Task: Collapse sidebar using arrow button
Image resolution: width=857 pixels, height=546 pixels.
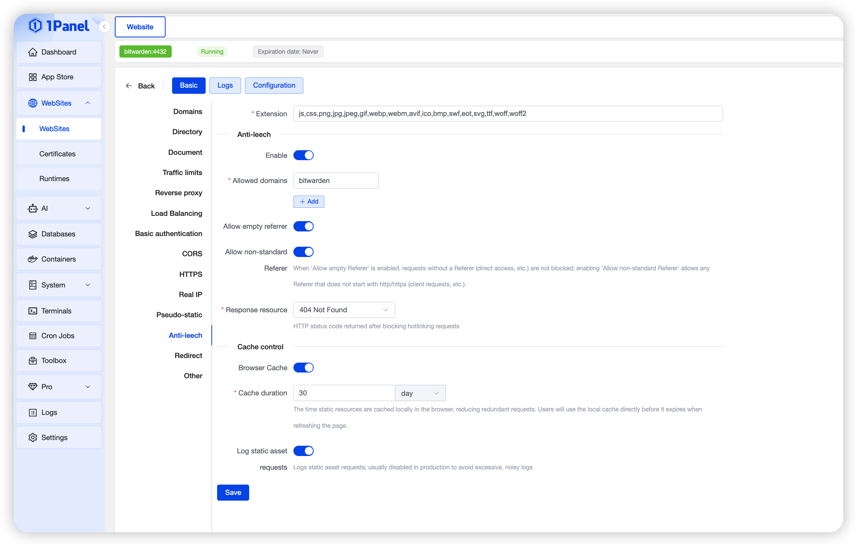Action: (104, 27)
